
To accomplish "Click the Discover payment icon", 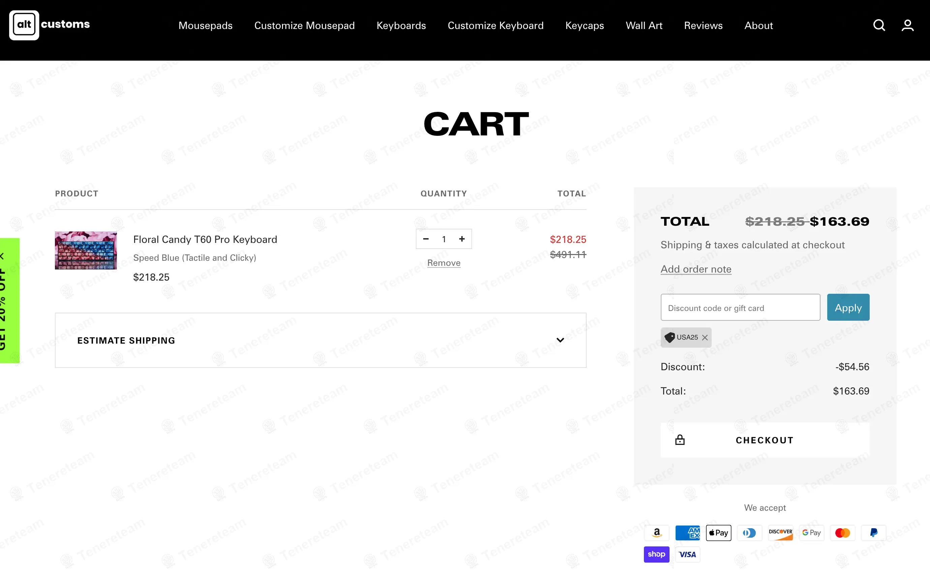I will tap(780, 533).
